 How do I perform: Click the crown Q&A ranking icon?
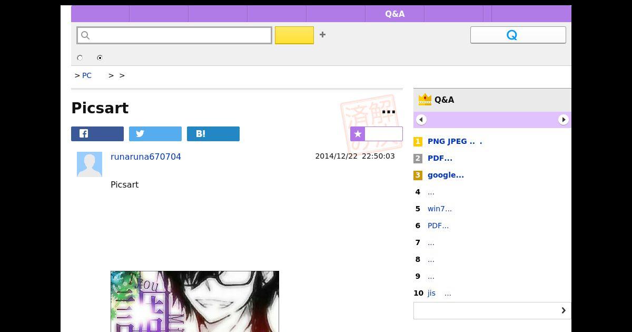click(424, 100)
